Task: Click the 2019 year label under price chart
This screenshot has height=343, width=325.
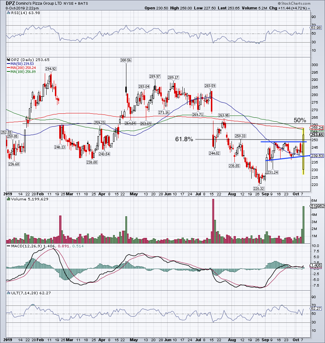Action: click(8, 194)
